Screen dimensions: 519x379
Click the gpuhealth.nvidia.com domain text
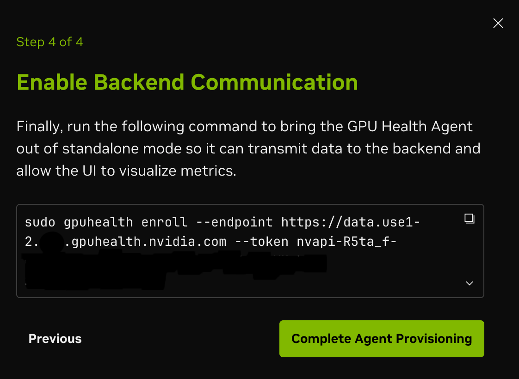pos(146,241)
